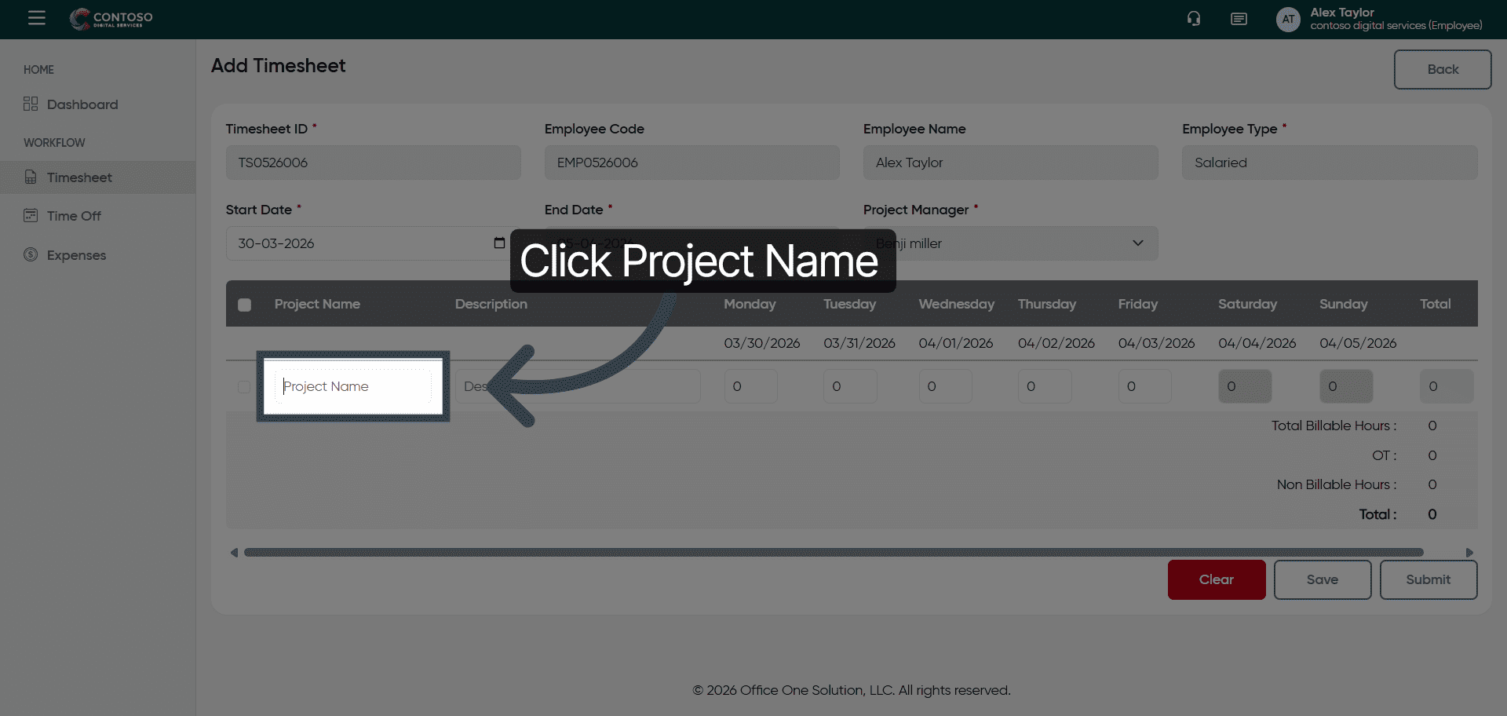This screenshot has width=1507, height=716.
Task: Click the headset support icon
Action: [1194, 19]
